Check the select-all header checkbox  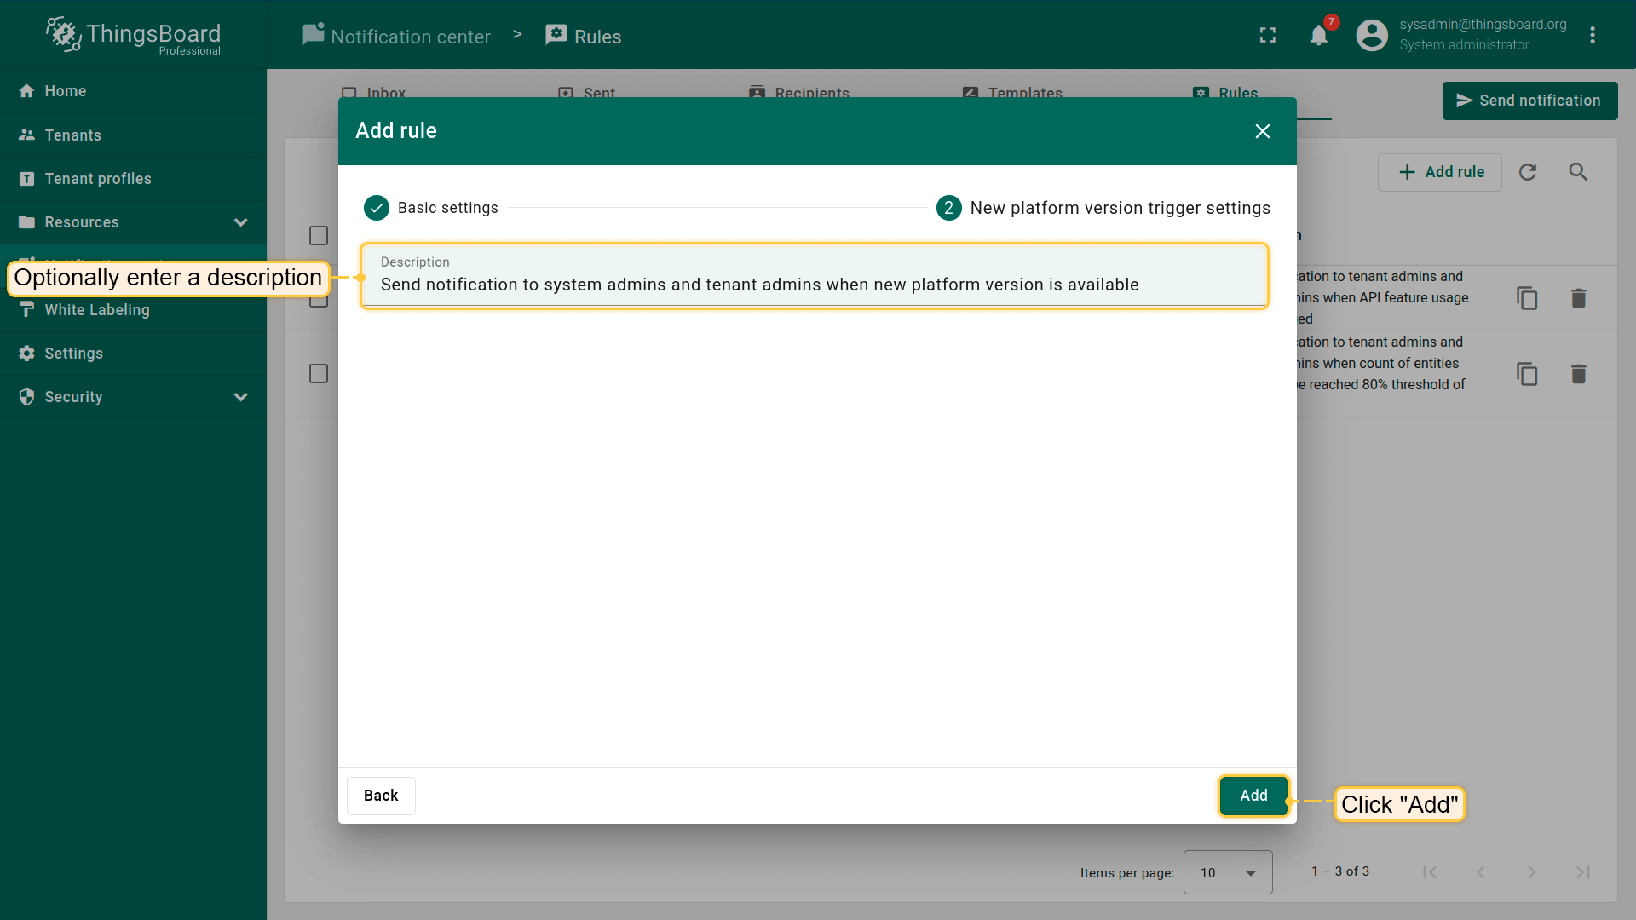click(319, 236)
